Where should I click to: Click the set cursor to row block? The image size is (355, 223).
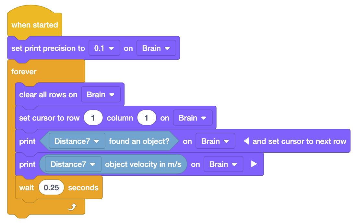click(49, 117)
